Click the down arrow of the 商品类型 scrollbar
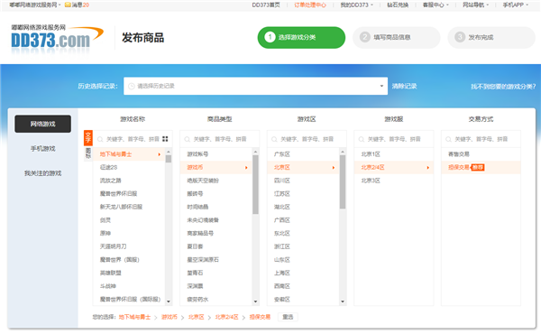The height and width of the screenshot is (334, 541). (x=255, y=302)
